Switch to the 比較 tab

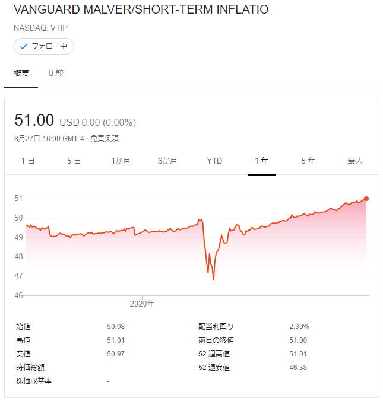point(56,74)
